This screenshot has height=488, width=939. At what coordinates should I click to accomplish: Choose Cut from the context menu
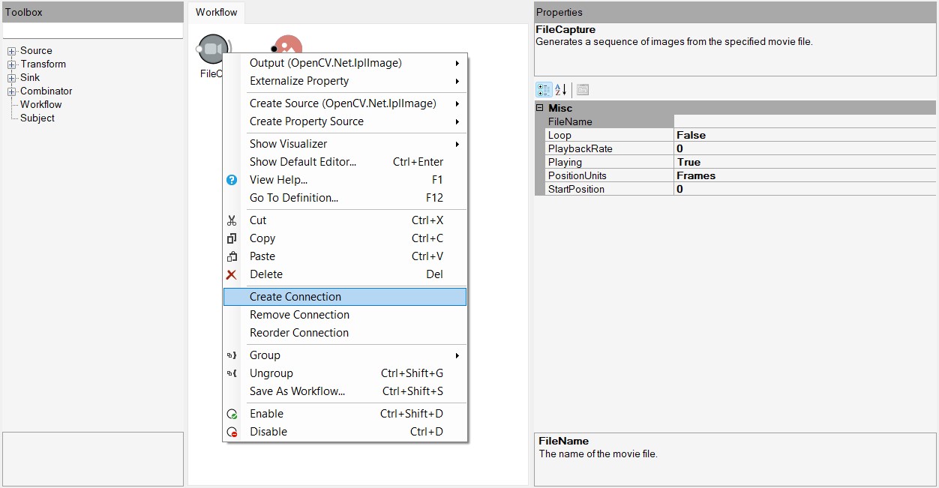click(345, 220)
